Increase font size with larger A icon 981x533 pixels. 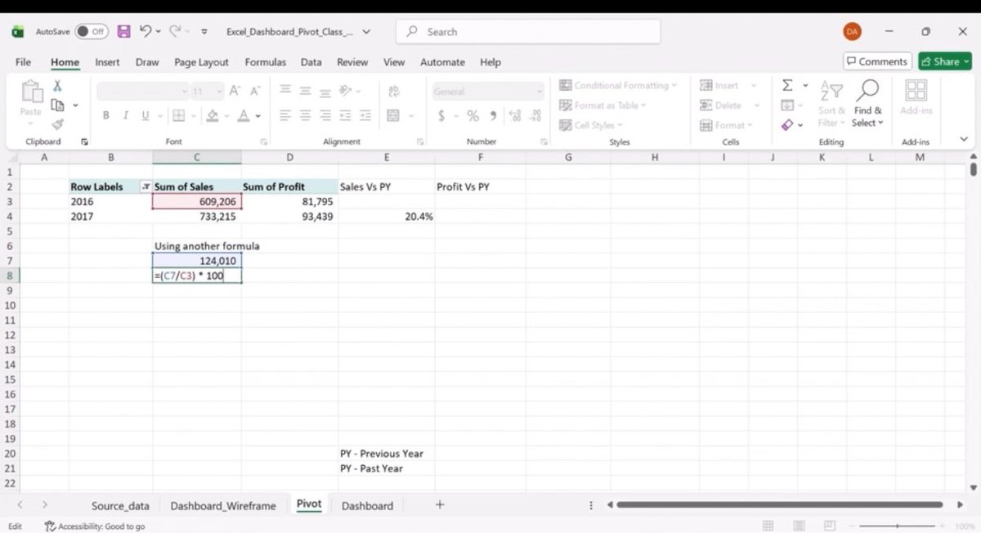coord(235,92)
